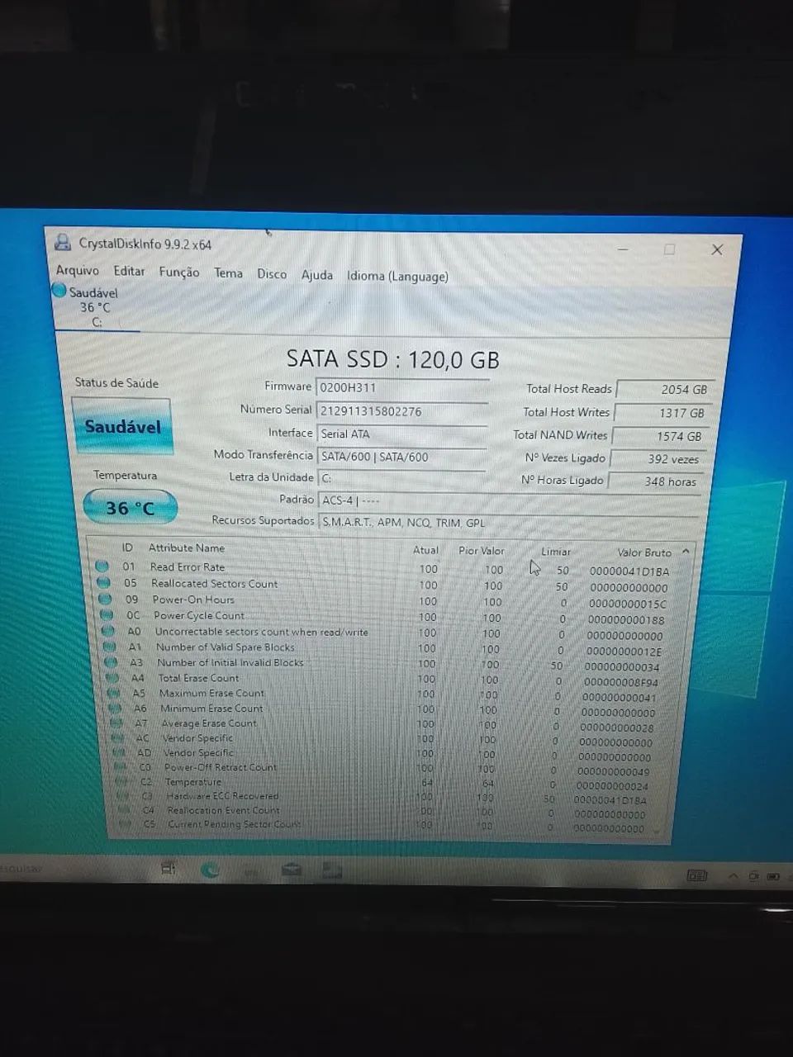Click the touch keyboard icon in system tray
Screen dimensions: 793x1057
697,875
